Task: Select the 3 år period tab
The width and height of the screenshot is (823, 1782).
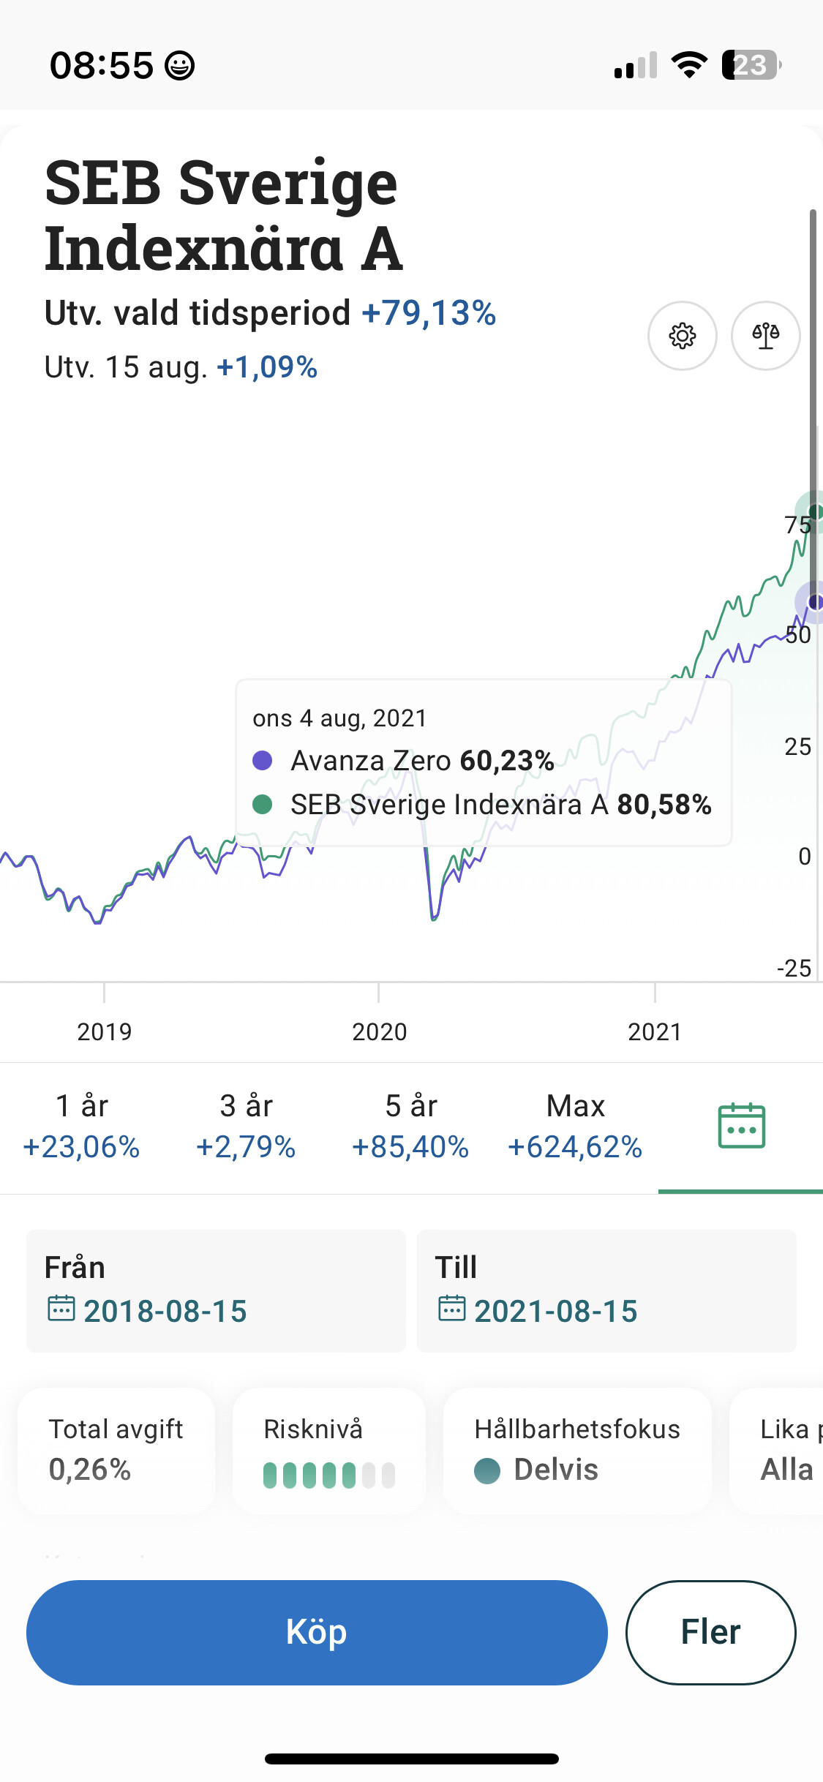Action: (246, 1127)
